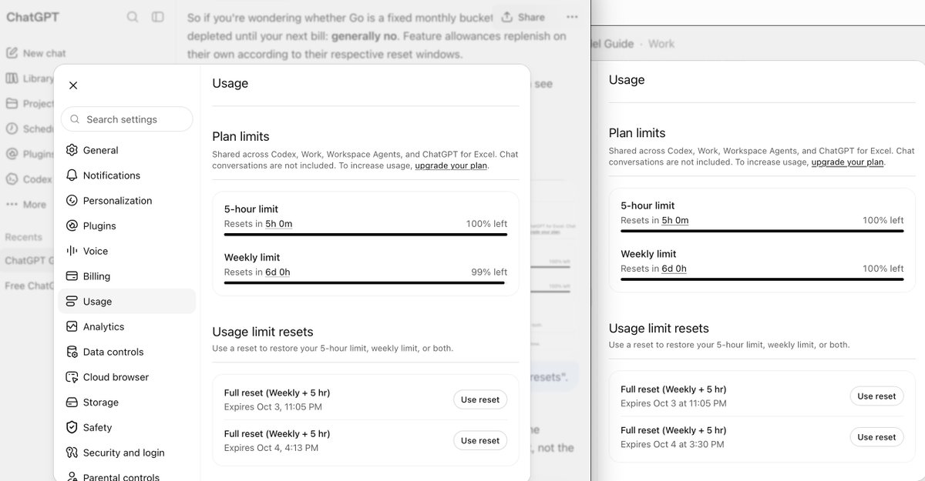The image size is (925, 481).
Task: Click upgrade your plan link in right window
Action: 847,162
